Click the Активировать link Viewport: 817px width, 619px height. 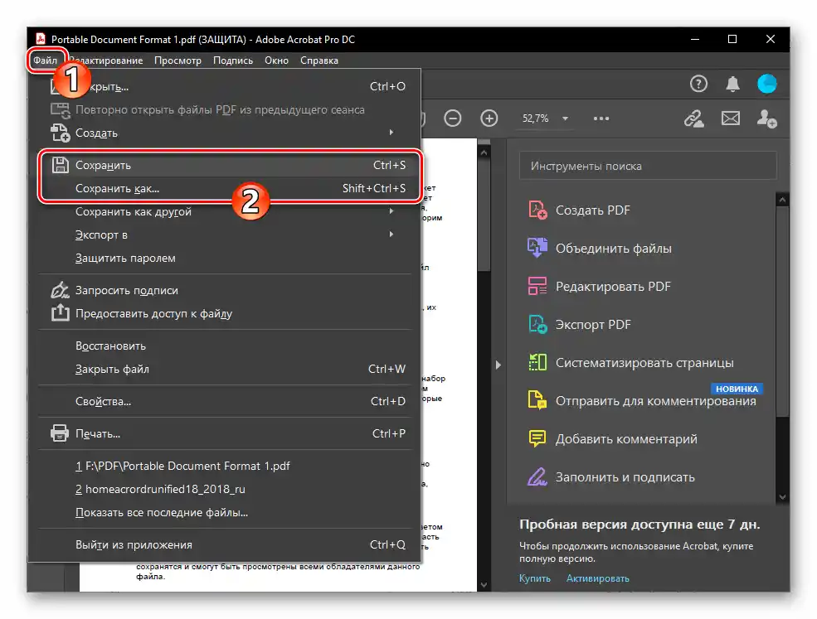[x=598, y=578]
